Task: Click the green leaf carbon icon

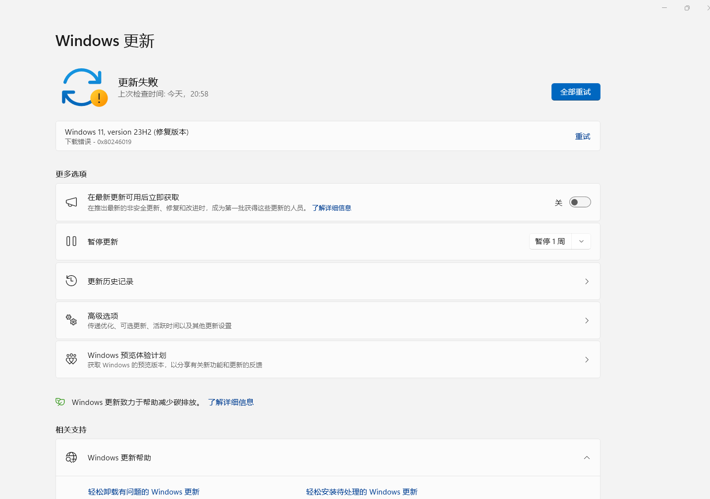Action: point(60,402)
